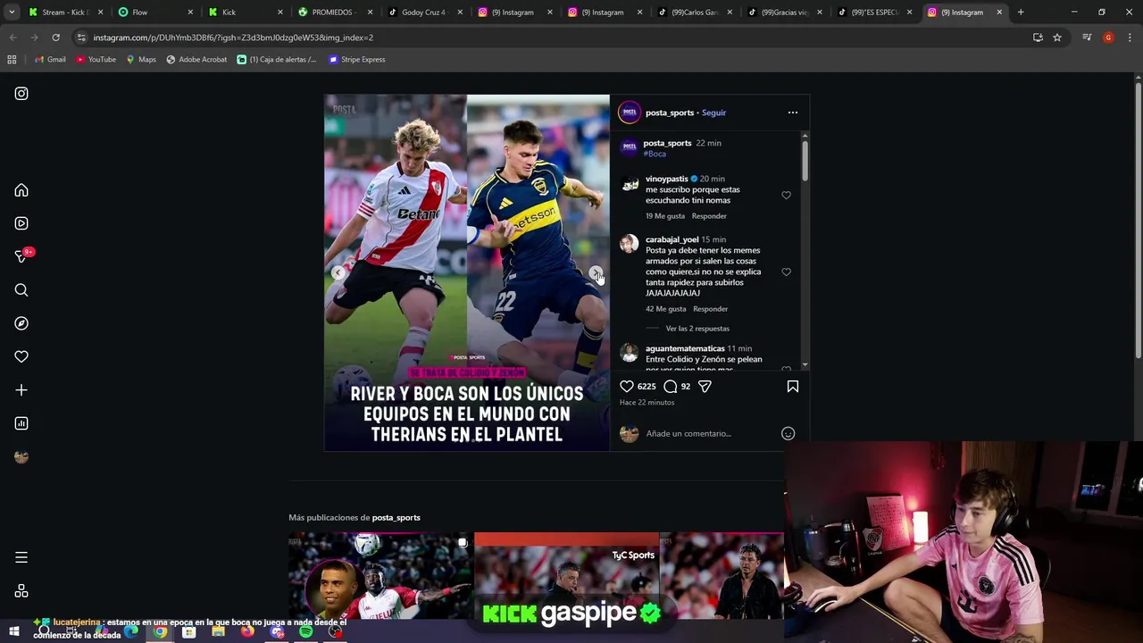The height and width of the screenshot is (643, 1143).
Task: Open Spotify from taskbar
Action: [x=305, y=632]
